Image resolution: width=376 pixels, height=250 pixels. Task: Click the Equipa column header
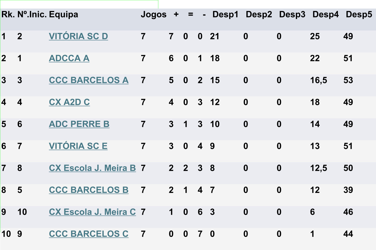(x=64, y=14)
